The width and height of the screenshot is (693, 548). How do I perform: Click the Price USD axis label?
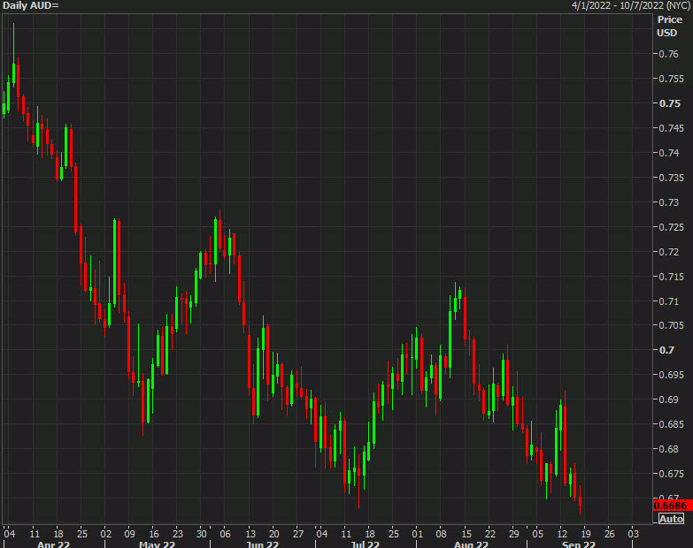coord(669,26)
